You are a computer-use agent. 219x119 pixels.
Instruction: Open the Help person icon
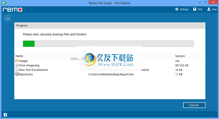coord(209,9)
